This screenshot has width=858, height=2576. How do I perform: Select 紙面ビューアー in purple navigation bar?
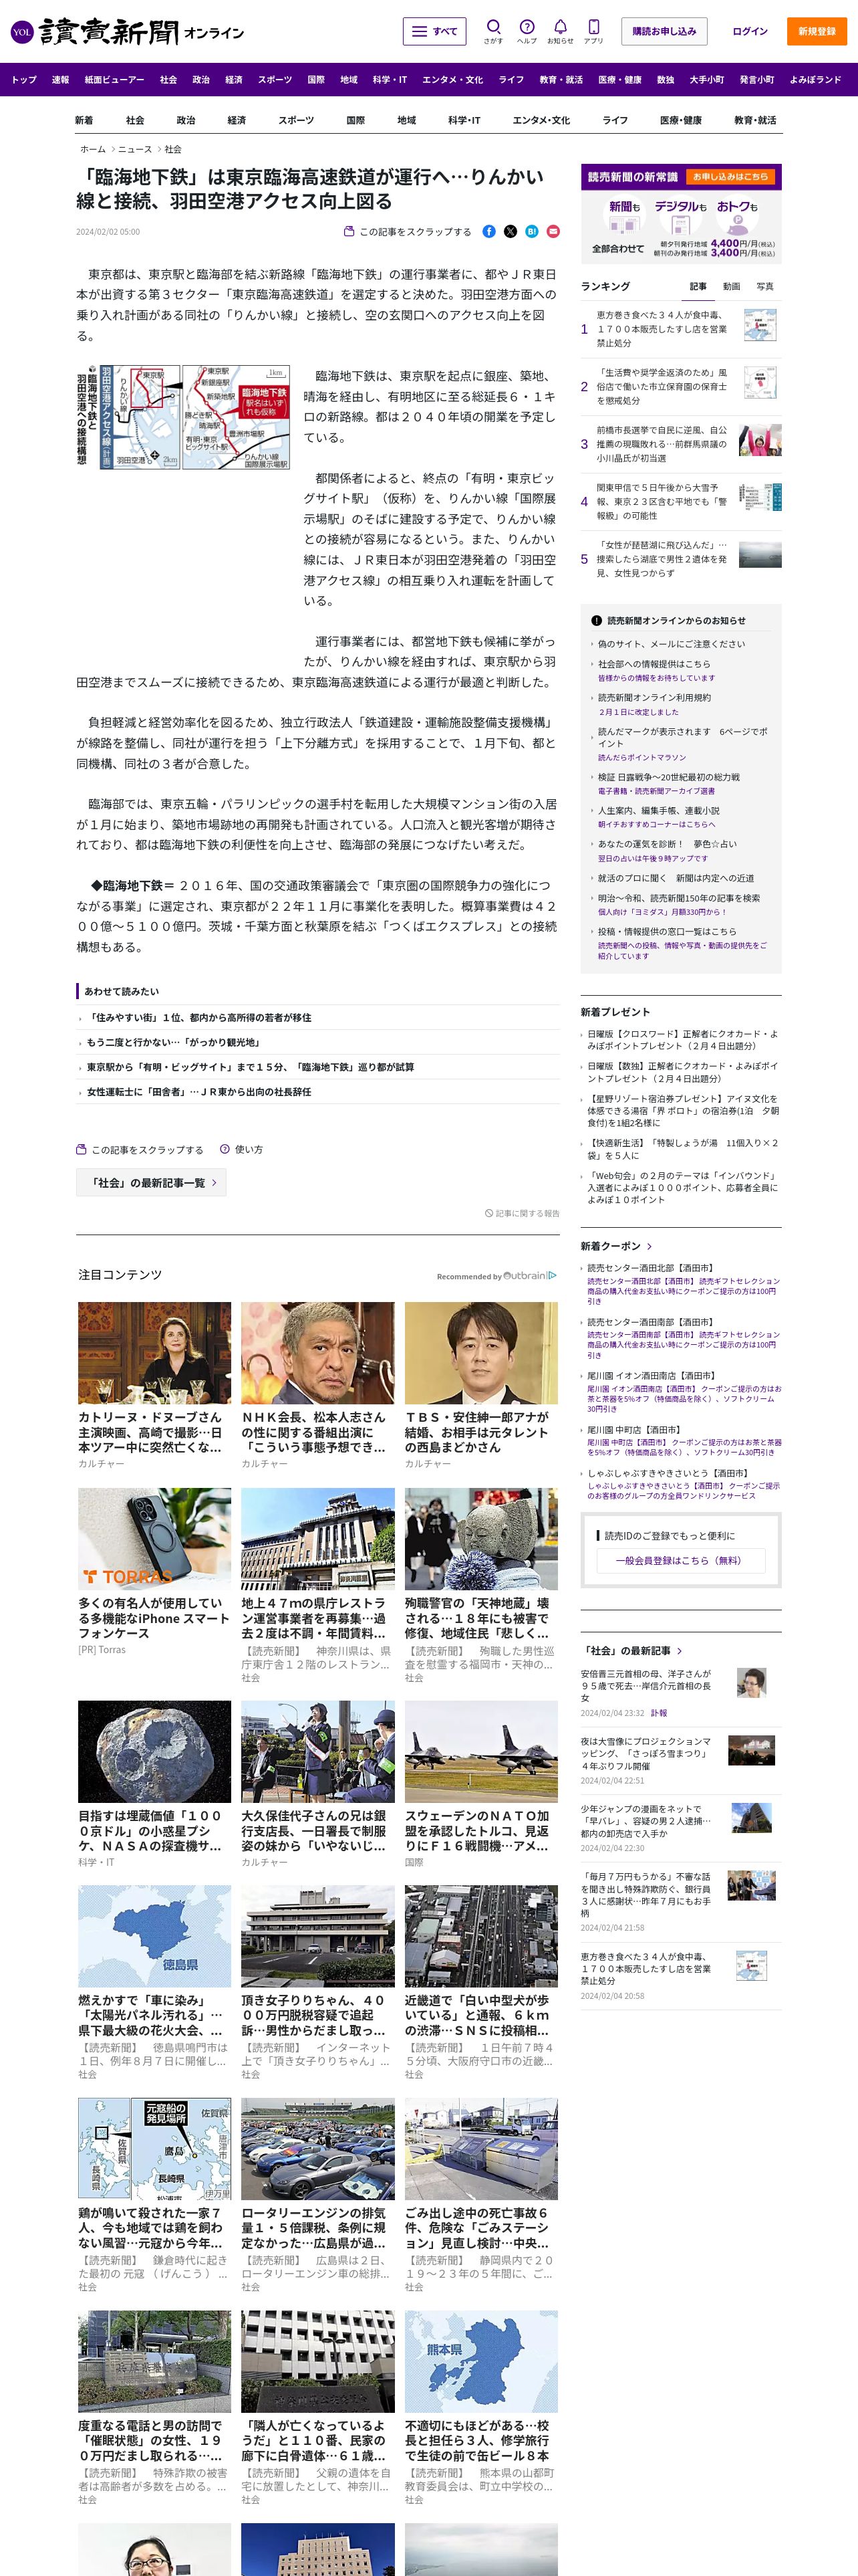pyautogui.click(x=114, y=79)
